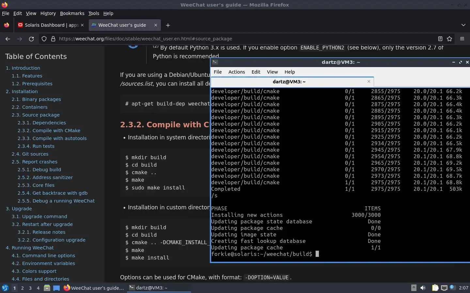Bookmark this page with star icon
This screenshot has width=470, height=293.
click(449, 39)
